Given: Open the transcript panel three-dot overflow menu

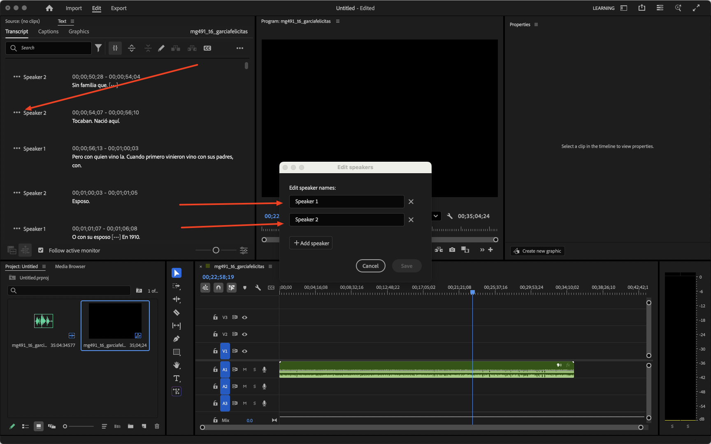Looking at the screenshot, I should 240,48.
